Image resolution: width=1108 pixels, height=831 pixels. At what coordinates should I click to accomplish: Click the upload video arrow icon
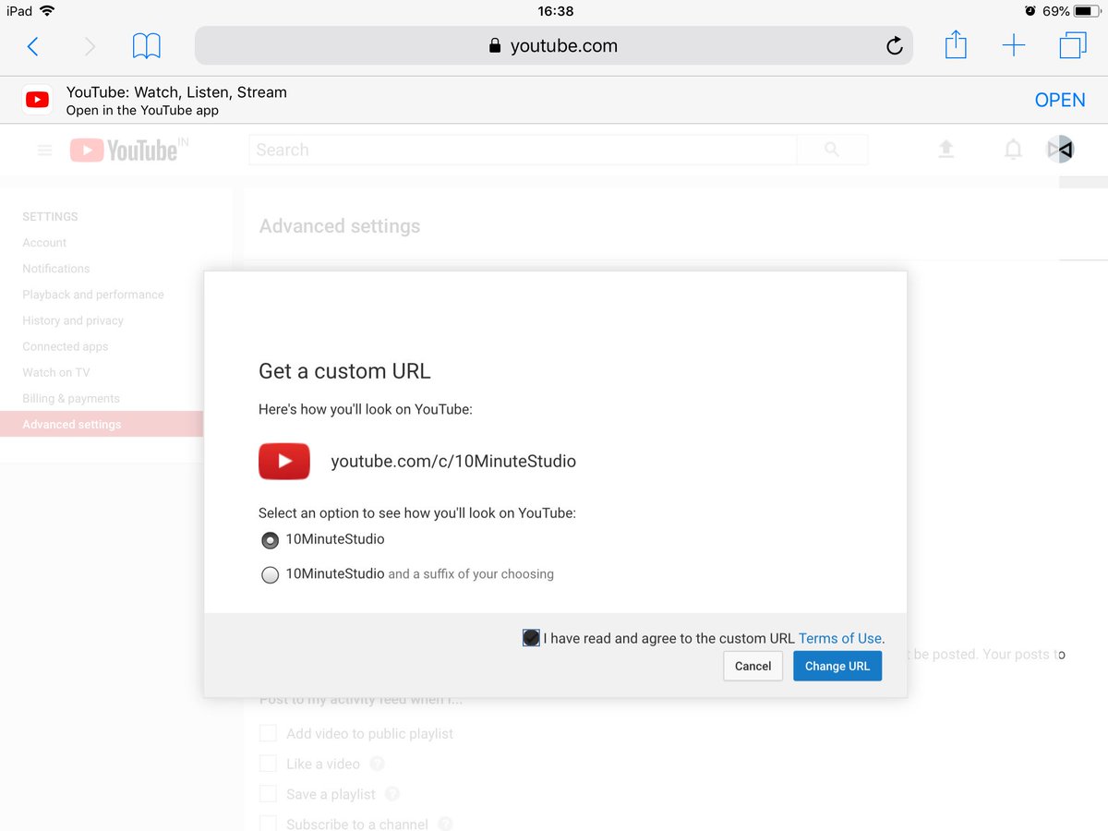point(946,150)
